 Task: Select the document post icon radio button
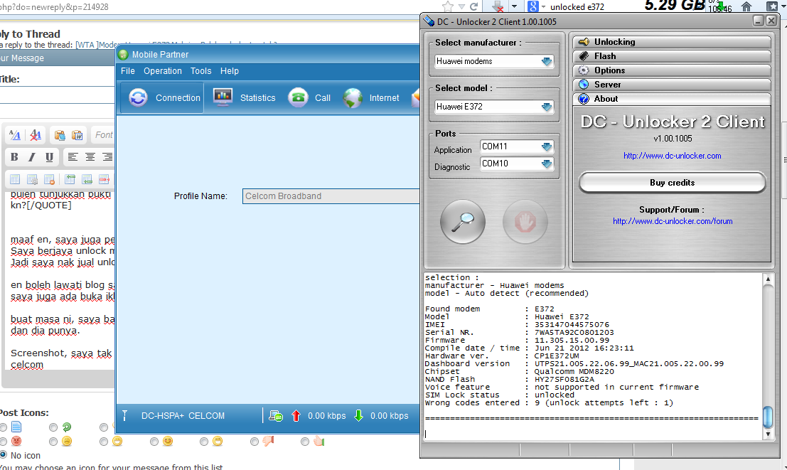pyautogui.click(x=4, y=427)
